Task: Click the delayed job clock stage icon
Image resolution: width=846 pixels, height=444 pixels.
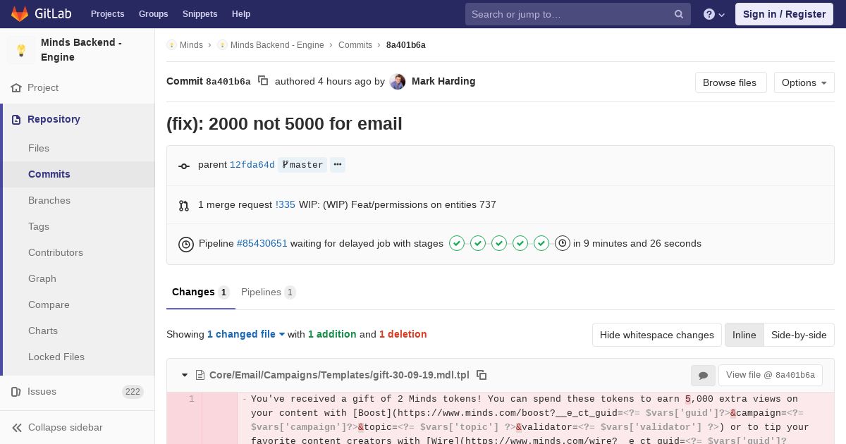Action: tap(563, 244)
